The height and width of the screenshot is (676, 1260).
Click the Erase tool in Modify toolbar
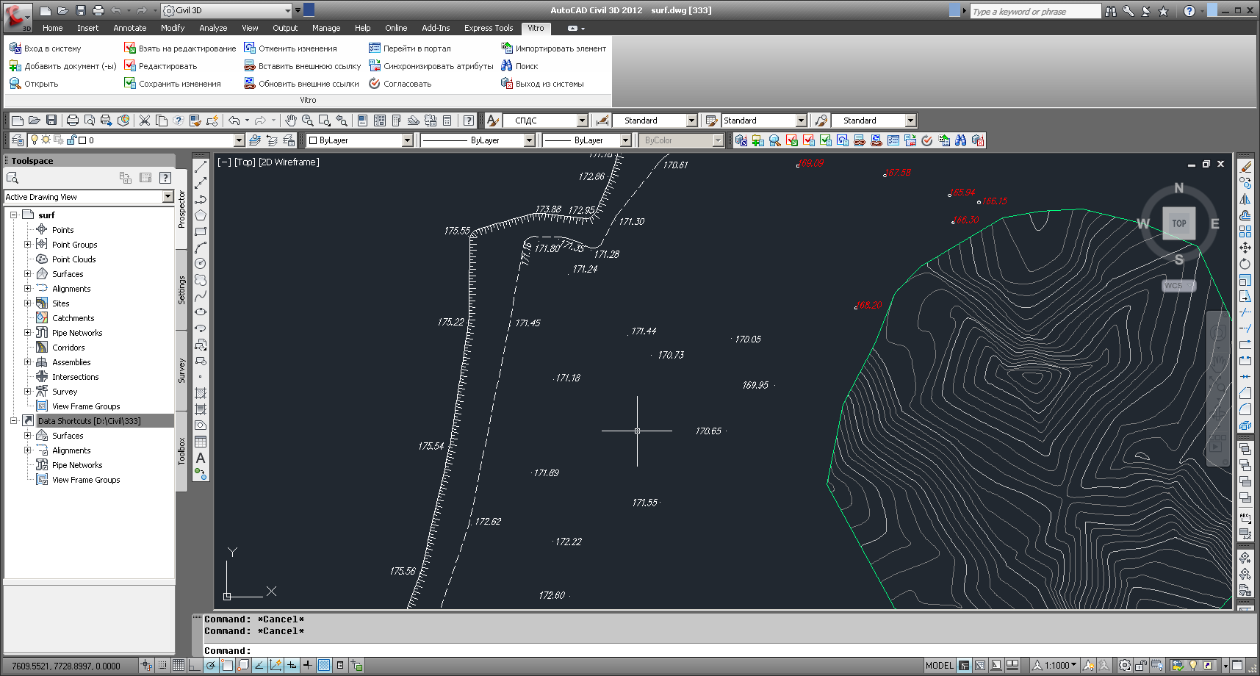tap(1245, 167)
